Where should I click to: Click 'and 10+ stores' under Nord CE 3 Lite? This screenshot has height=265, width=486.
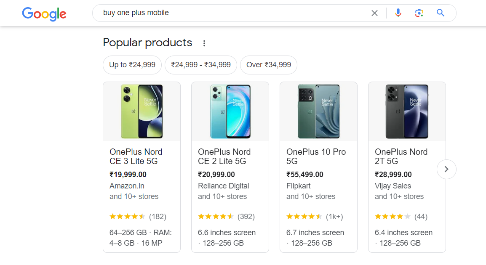coord(132,196)
